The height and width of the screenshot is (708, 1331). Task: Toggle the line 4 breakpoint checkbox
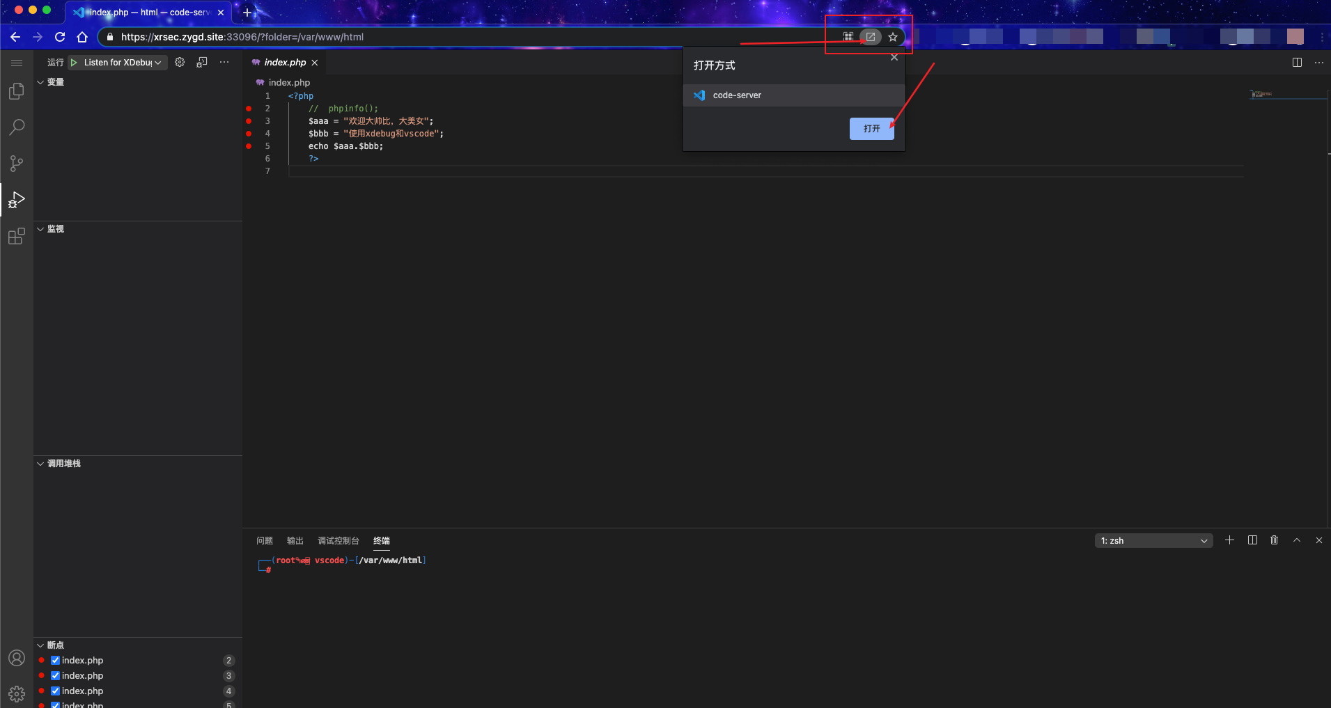click(x=55, y=691)
